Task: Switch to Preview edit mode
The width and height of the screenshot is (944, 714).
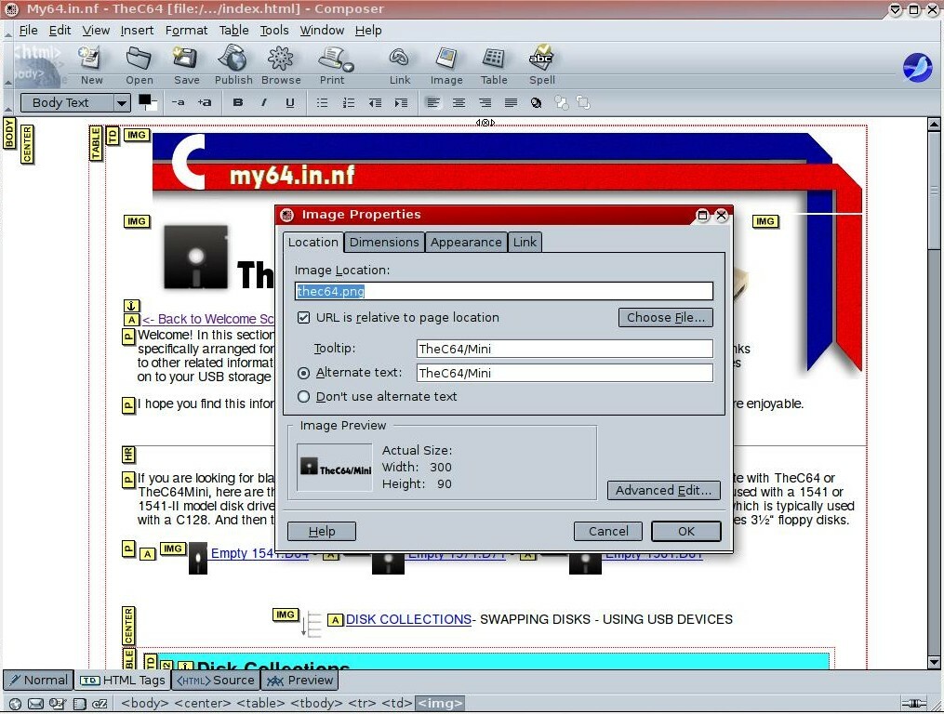Action: point(299,681)
